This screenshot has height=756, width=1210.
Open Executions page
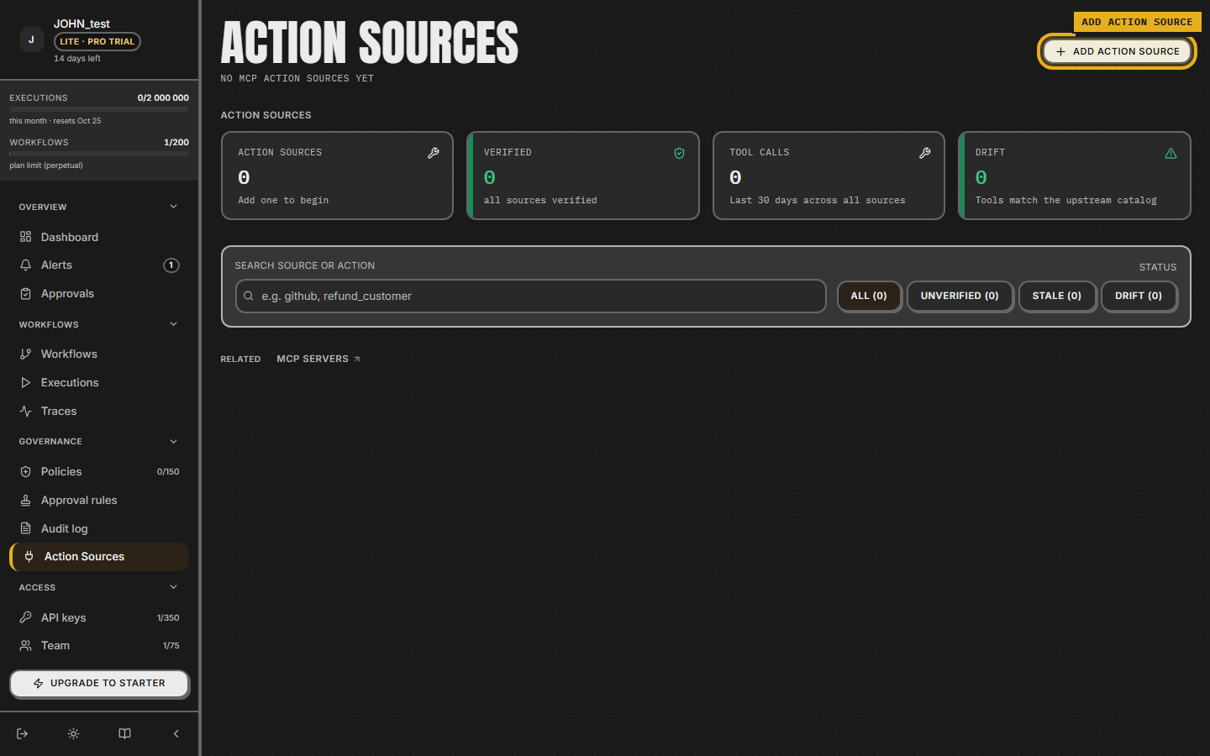coord(99,383)
